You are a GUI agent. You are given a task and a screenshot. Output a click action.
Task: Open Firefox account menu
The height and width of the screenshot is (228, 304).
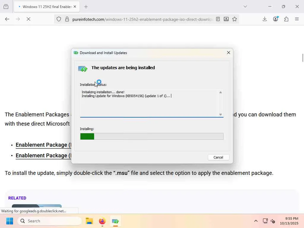pos(275,19)
